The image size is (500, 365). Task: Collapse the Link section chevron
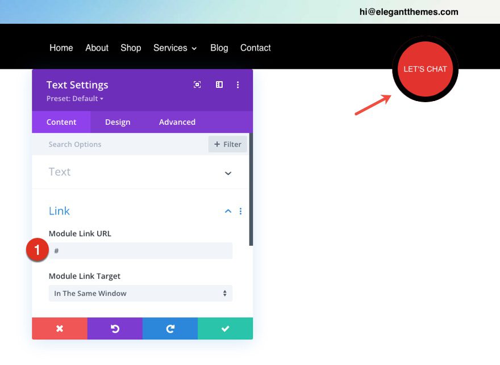click(x=228, y=211)
